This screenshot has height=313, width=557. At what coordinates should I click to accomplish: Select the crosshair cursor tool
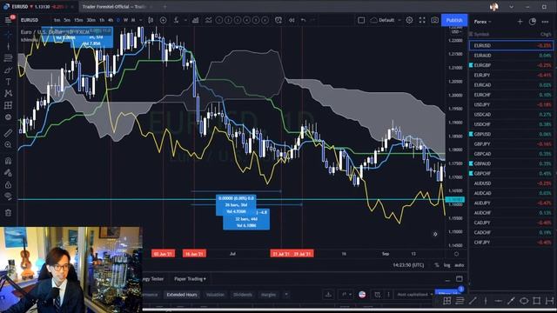tap(8, 35)
